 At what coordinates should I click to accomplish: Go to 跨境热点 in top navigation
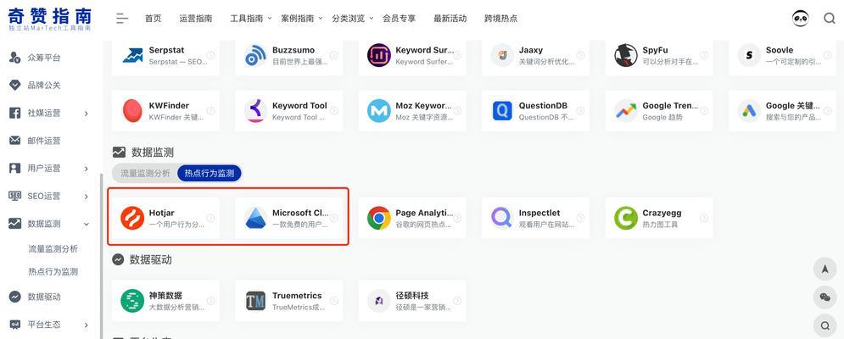point(500,19)
